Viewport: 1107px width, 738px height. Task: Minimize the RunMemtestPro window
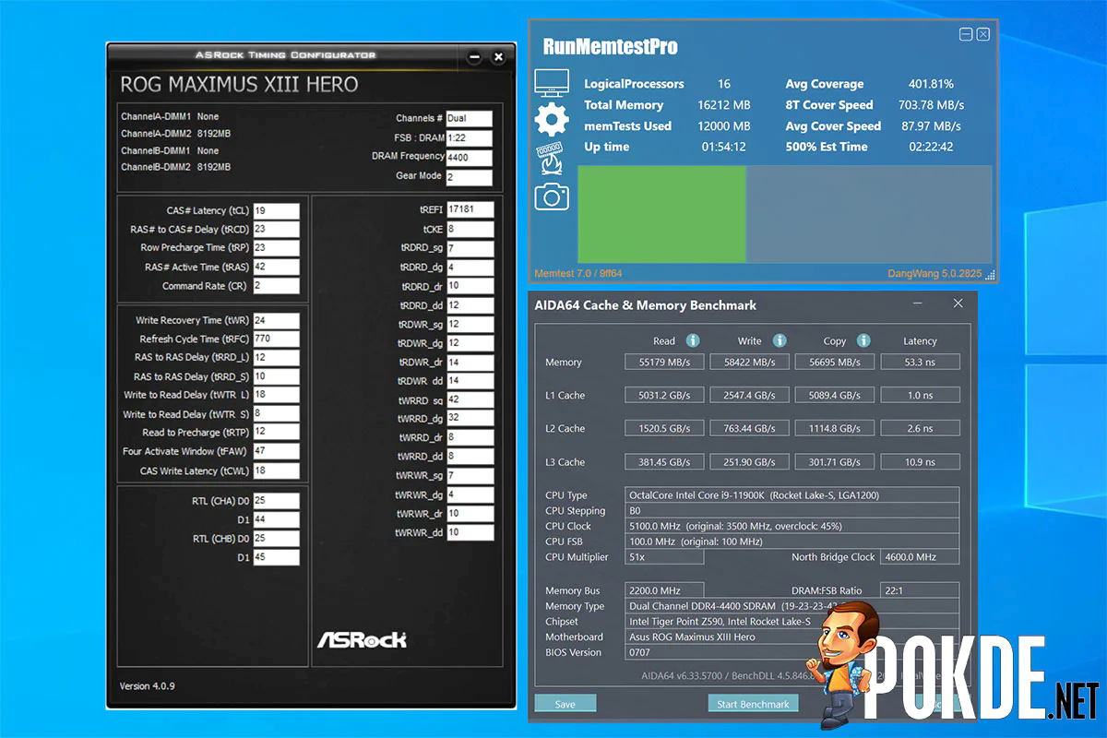pyautogui.click(x=966, y=34)
